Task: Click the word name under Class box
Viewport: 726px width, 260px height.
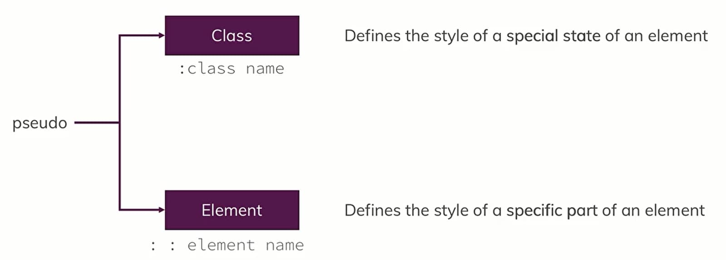Action: (265, 69)
